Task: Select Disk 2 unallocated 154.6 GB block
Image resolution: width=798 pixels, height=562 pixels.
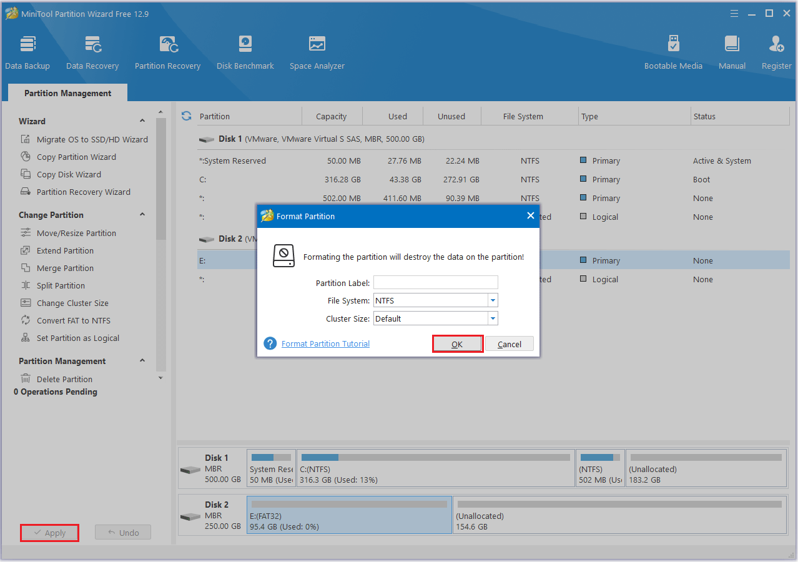Action: coord(619,515)
